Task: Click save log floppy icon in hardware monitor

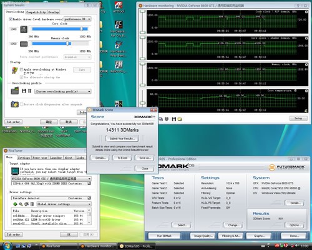Action: click(174, 119)
